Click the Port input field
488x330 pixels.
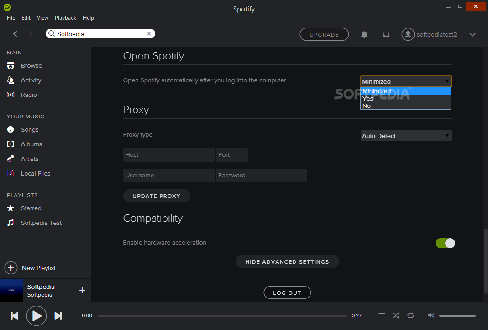coord(232,155)
